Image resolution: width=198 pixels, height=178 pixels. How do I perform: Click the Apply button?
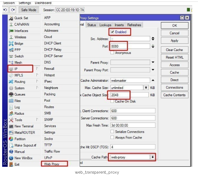tap(174, 41)
